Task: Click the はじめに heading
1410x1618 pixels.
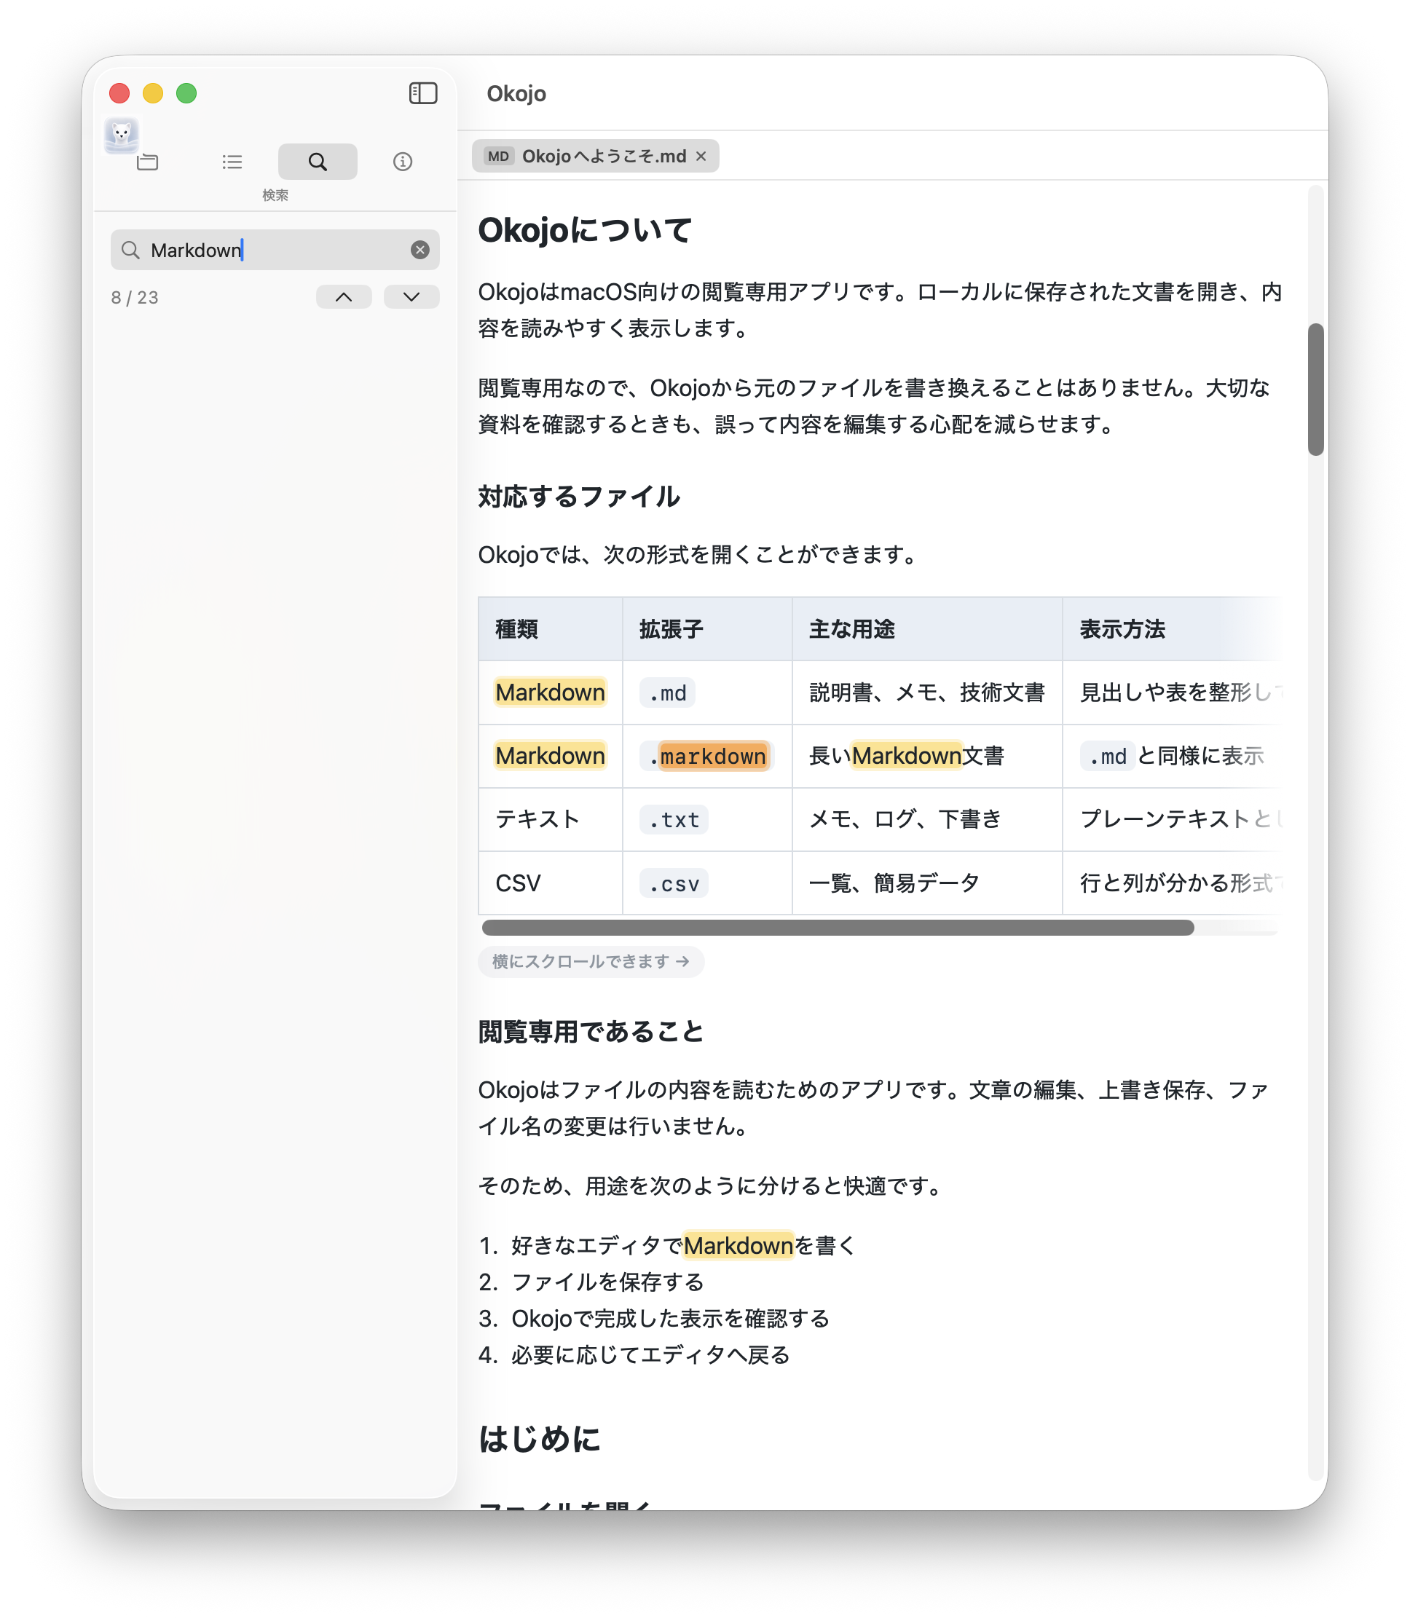Action: pos(540,1440)
